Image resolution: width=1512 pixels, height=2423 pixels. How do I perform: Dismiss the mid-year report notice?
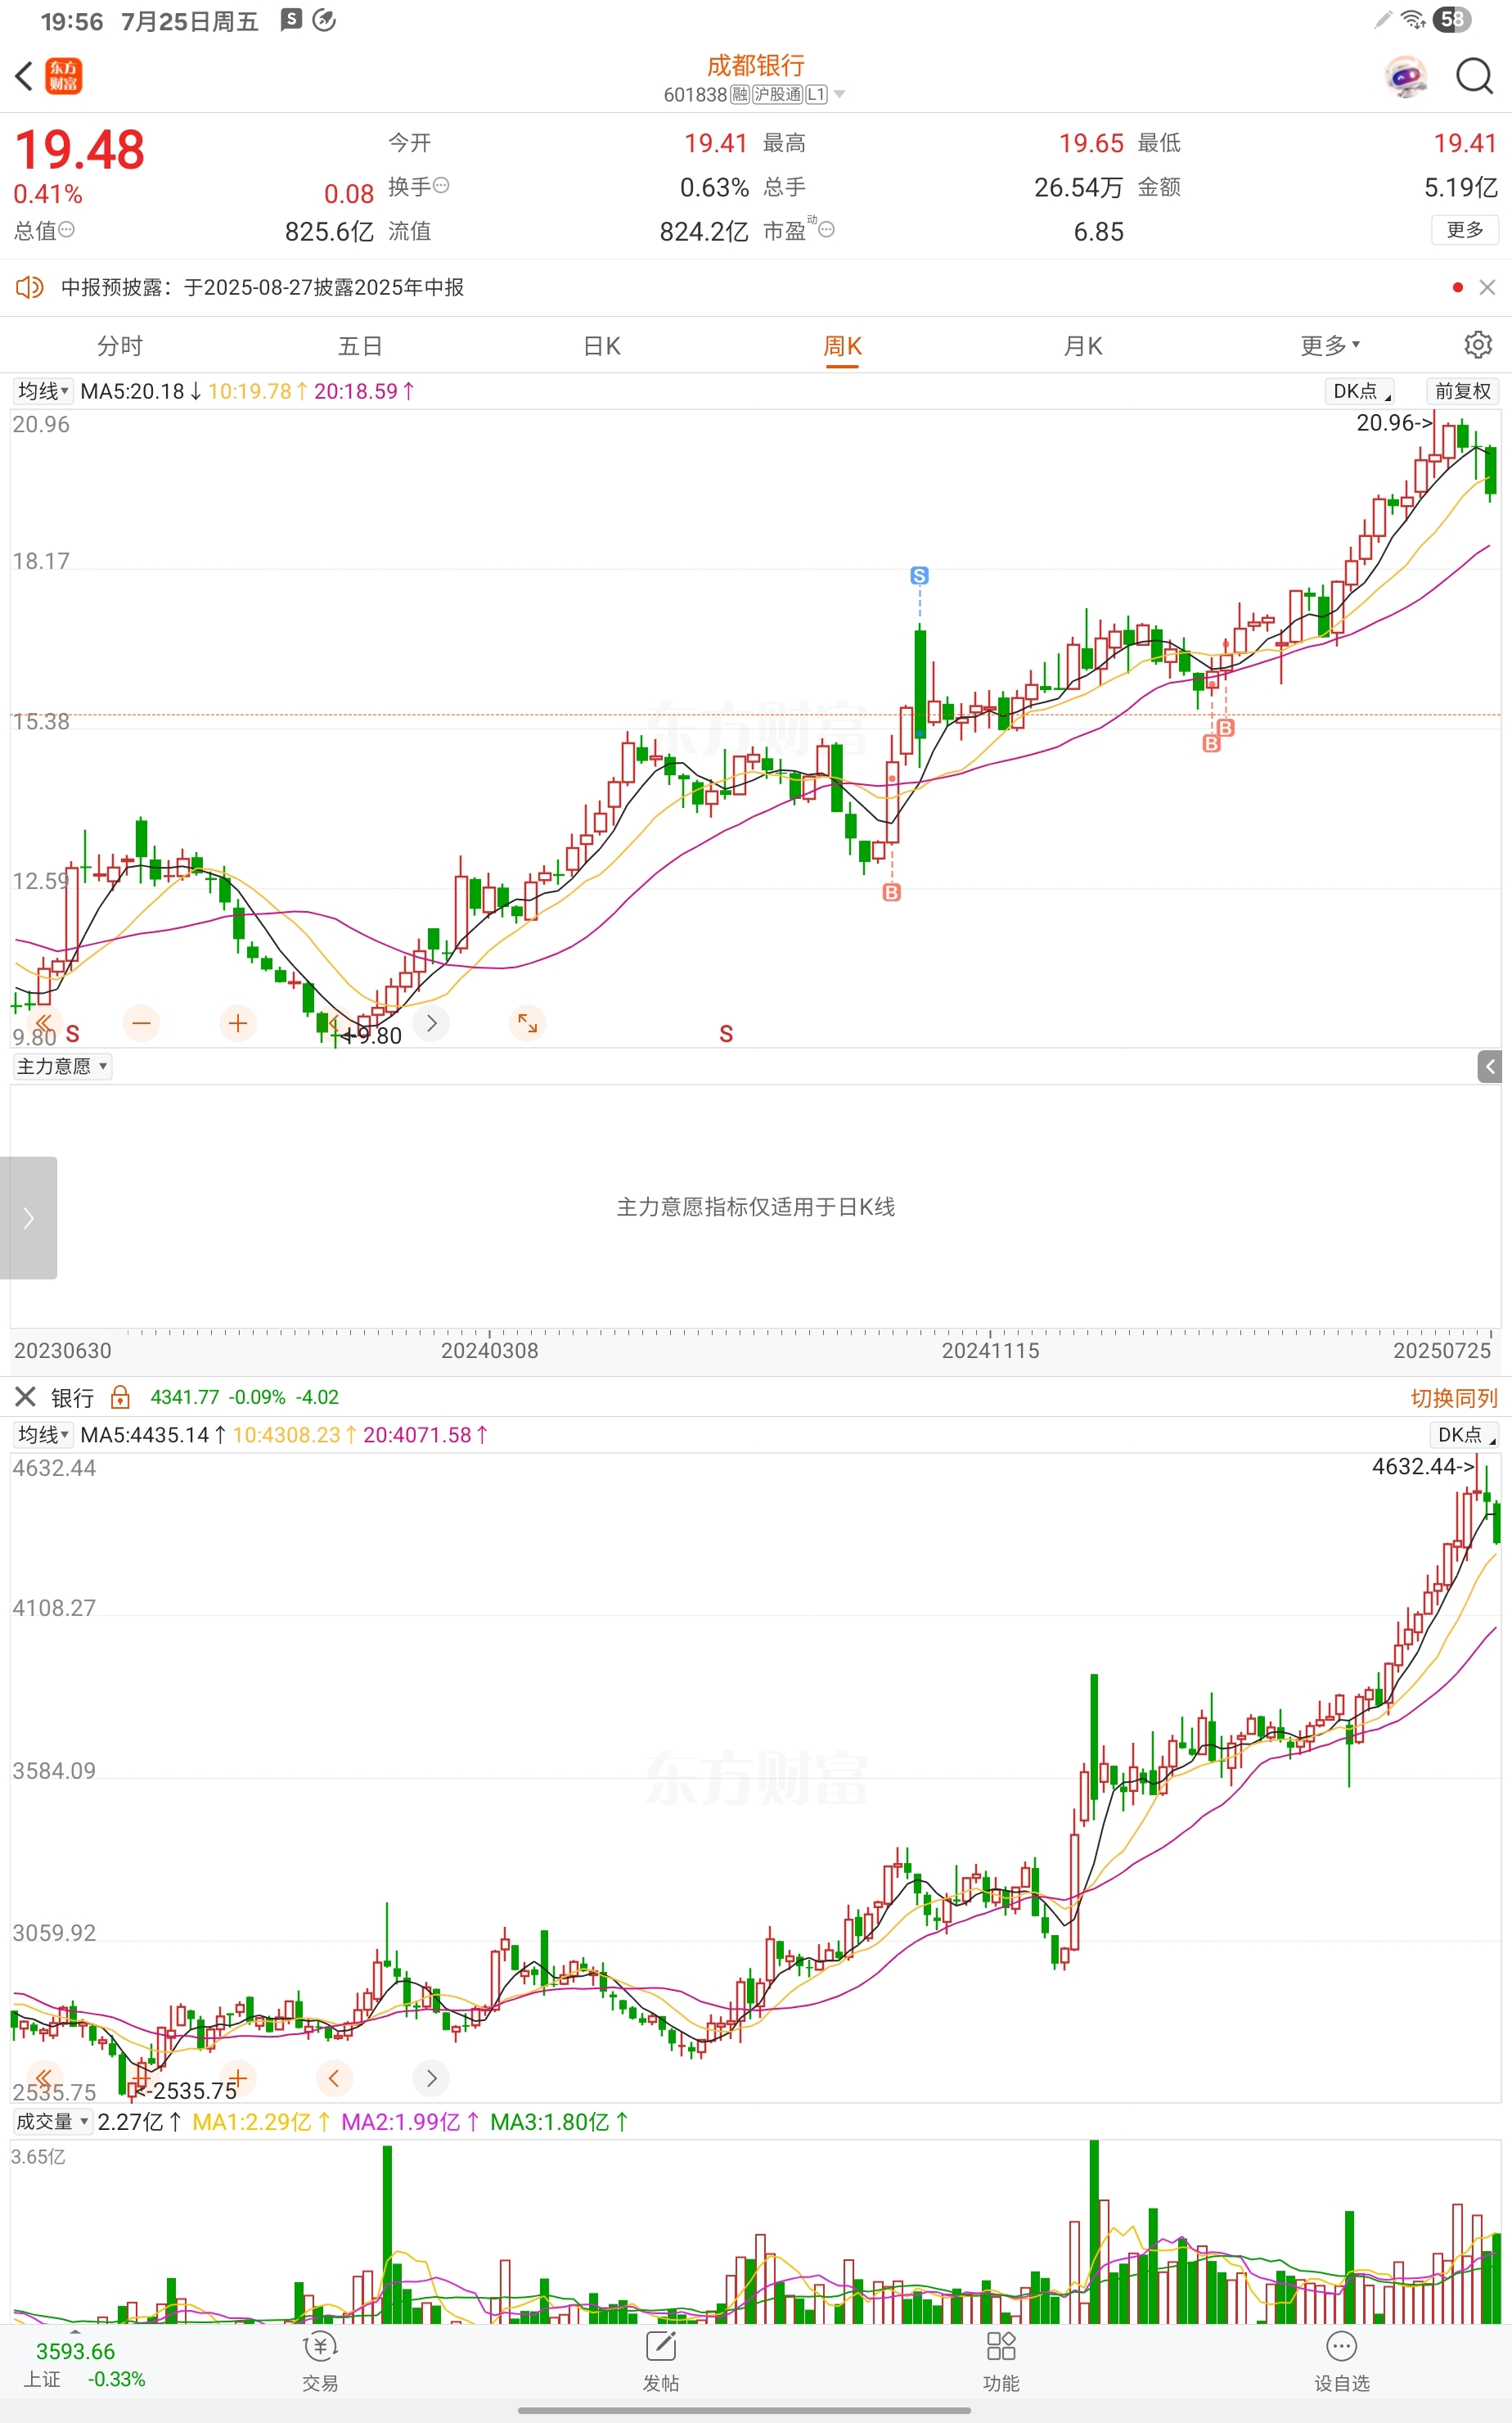tap(1487, 287)
